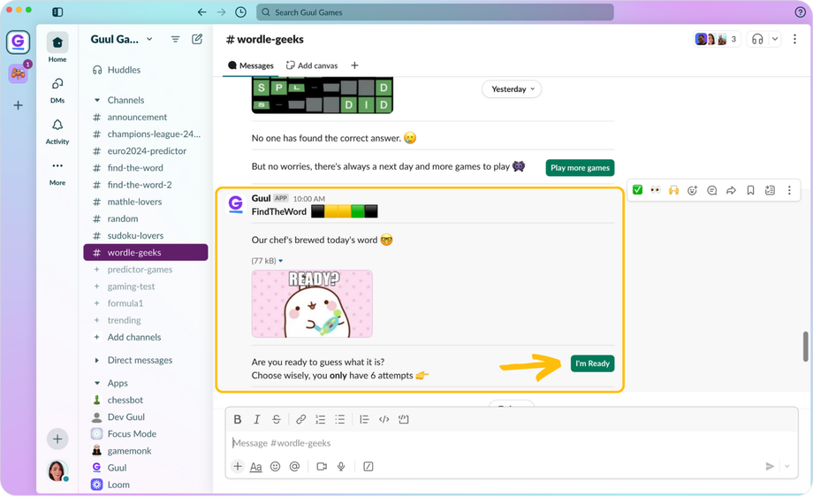Go forward with the right arrow
The width and height of the screenshot is (813, 497).
point(222,11)
